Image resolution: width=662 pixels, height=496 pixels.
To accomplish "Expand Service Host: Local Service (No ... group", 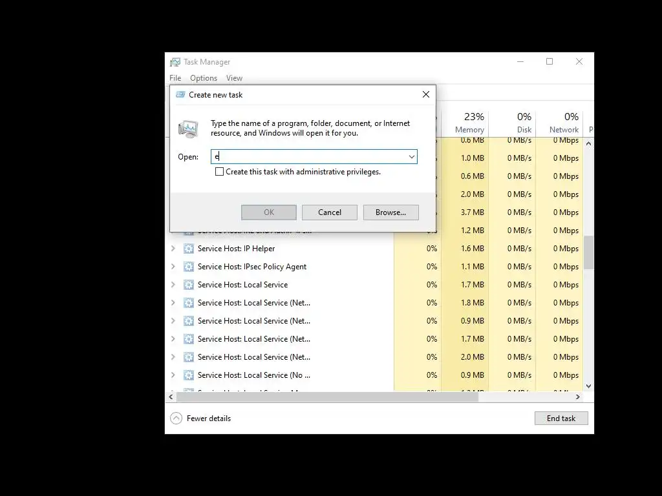I will click(173, 375).
